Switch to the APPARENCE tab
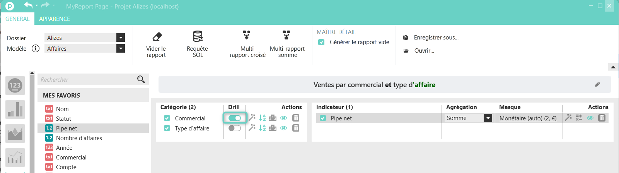The width and height of the screenshot is (619, 173). 55,19
